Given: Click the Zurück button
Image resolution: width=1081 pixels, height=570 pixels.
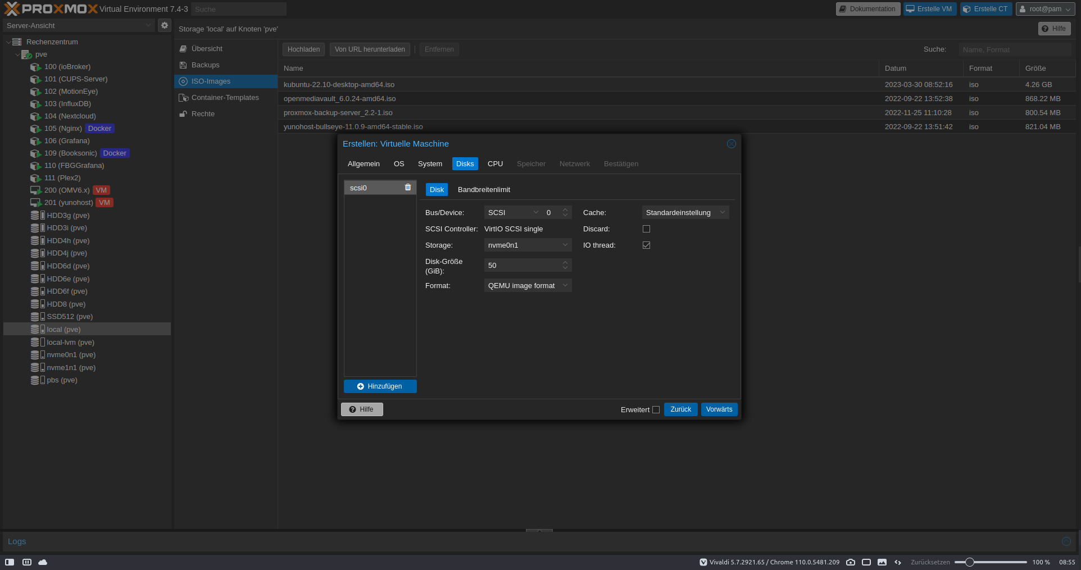Looking at the screenshot, I should click(681, 409).
